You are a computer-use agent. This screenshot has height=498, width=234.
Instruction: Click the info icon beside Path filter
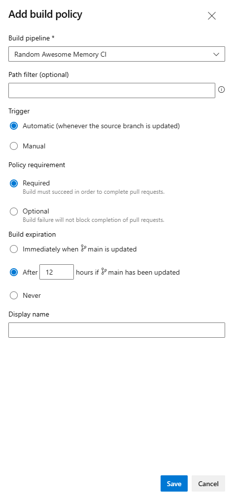(222, 90)
